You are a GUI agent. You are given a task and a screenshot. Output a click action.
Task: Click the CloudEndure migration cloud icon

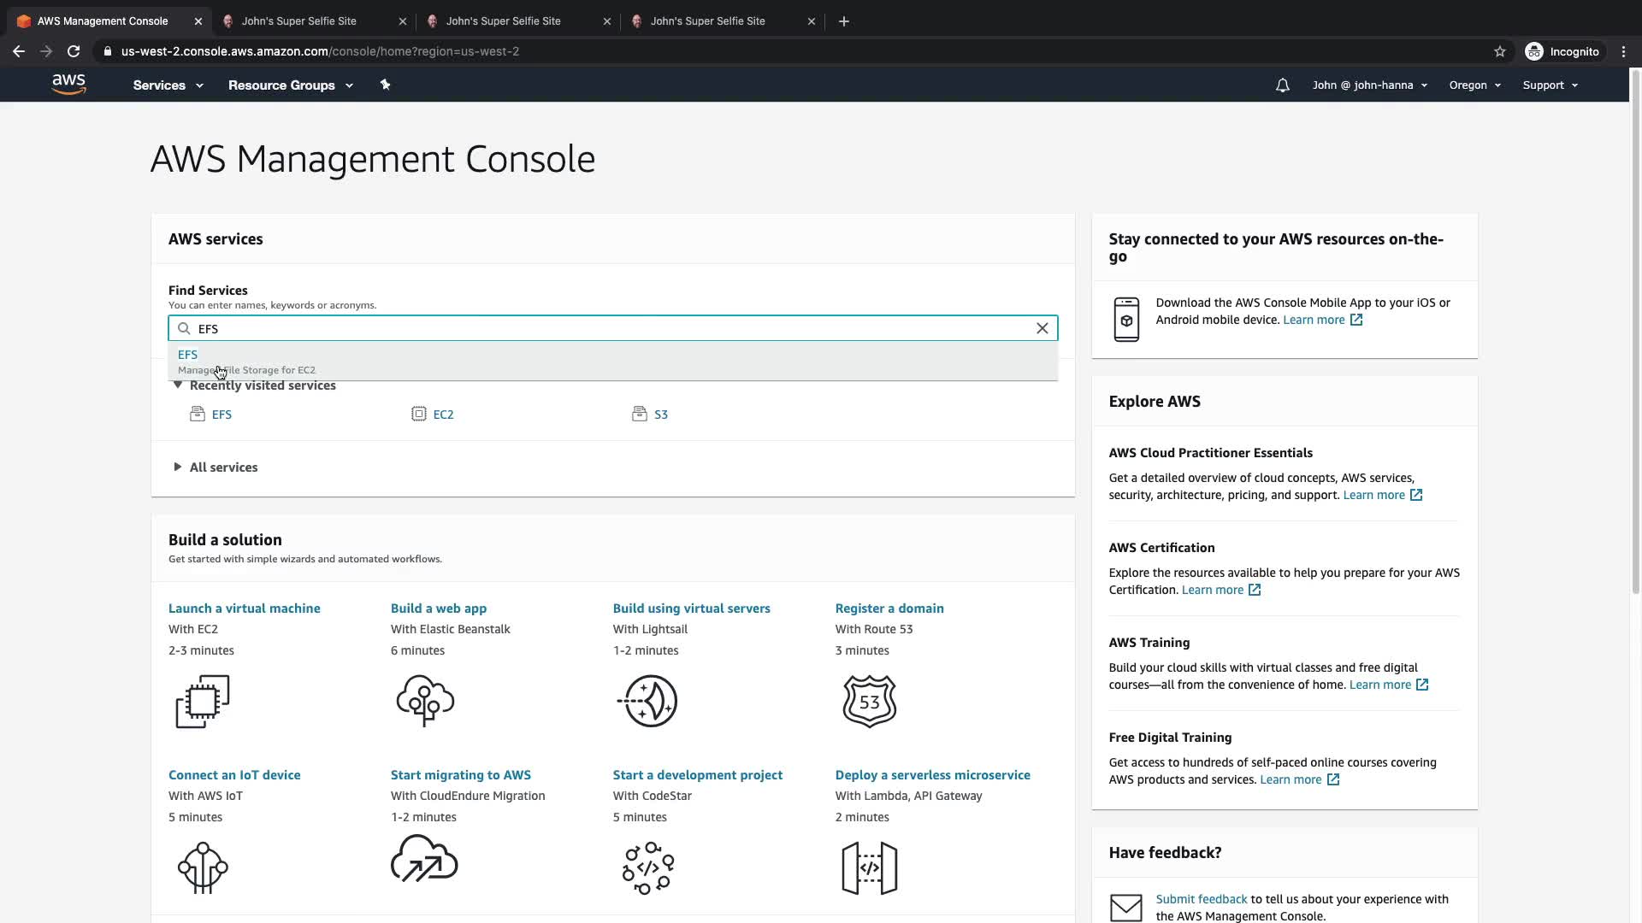coord(424,859)
